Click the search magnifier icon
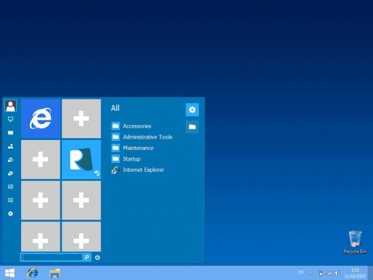The width and height of the screenshot is (373, 280). [x=87, y=257]
